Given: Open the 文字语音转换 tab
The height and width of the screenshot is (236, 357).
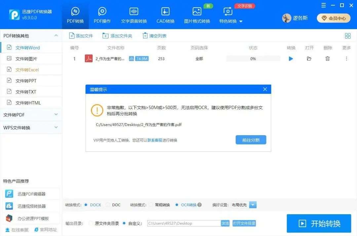Looking at the screenshot, I should click(134, 15).
